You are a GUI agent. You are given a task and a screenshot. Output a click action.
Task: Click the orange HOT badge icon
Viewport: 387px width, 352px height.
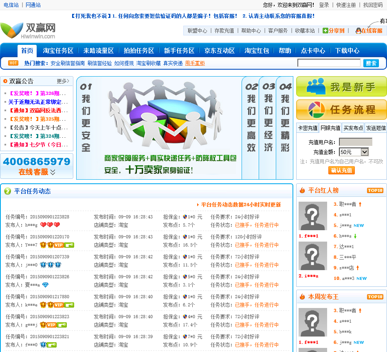pyautogui.click(x=13, y=63)
